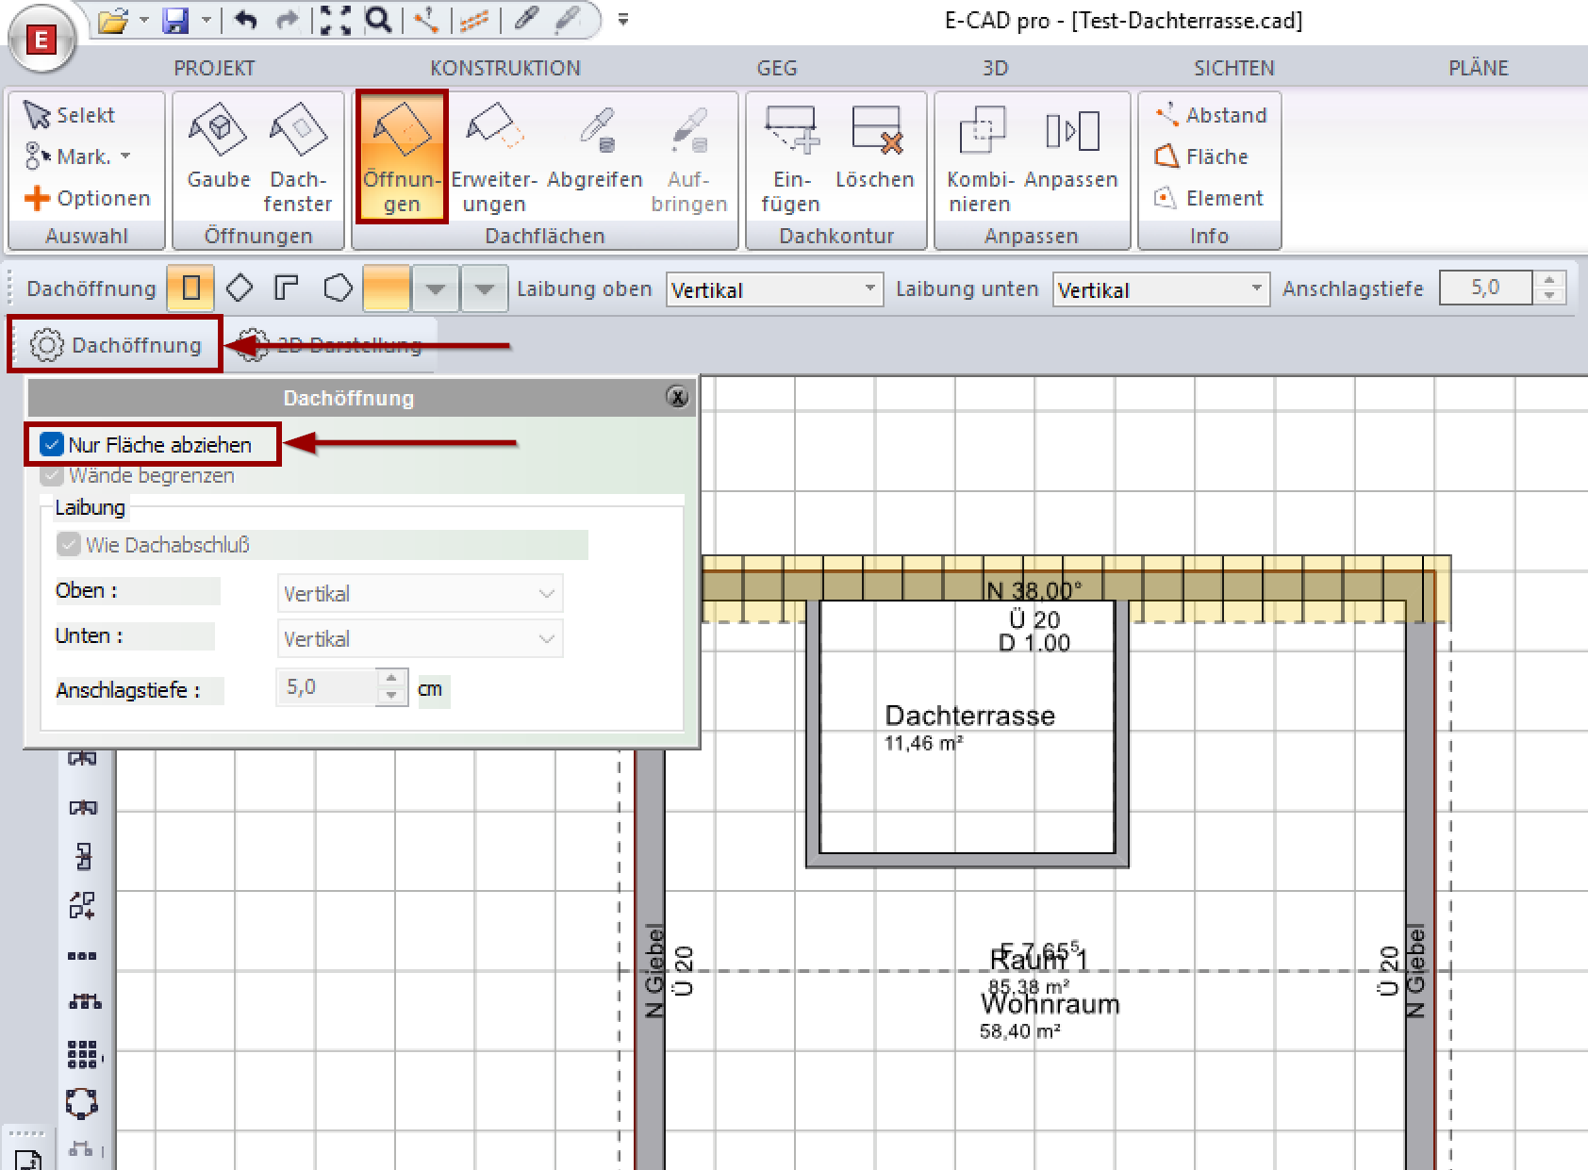Switch to the KONSTRUKTION ribbon tab
Viewport: 1588px width, 1170px height.
click(x=505, y=68)
